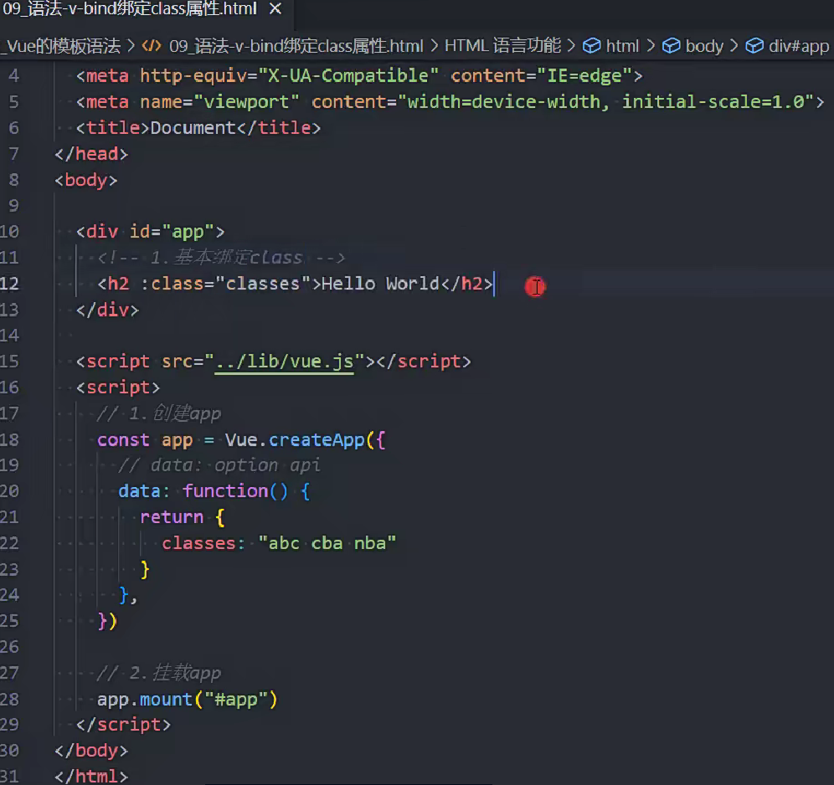834x785 pixels.
Task: Click the <title>Document</title> line
Action: 198,128
